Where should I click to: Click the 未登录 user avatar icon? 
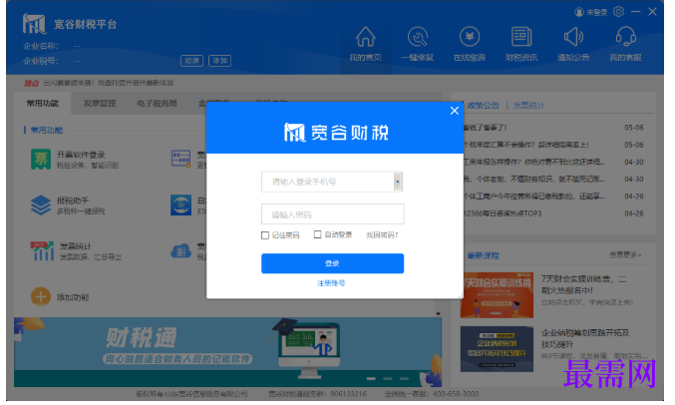pos(579,13)
